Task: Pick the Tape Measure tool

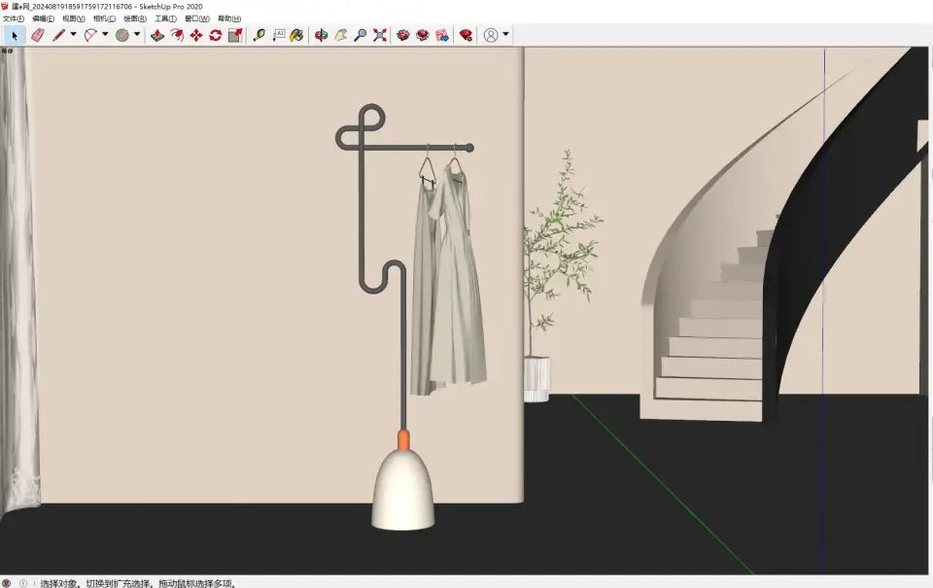Action: point(259,36)
